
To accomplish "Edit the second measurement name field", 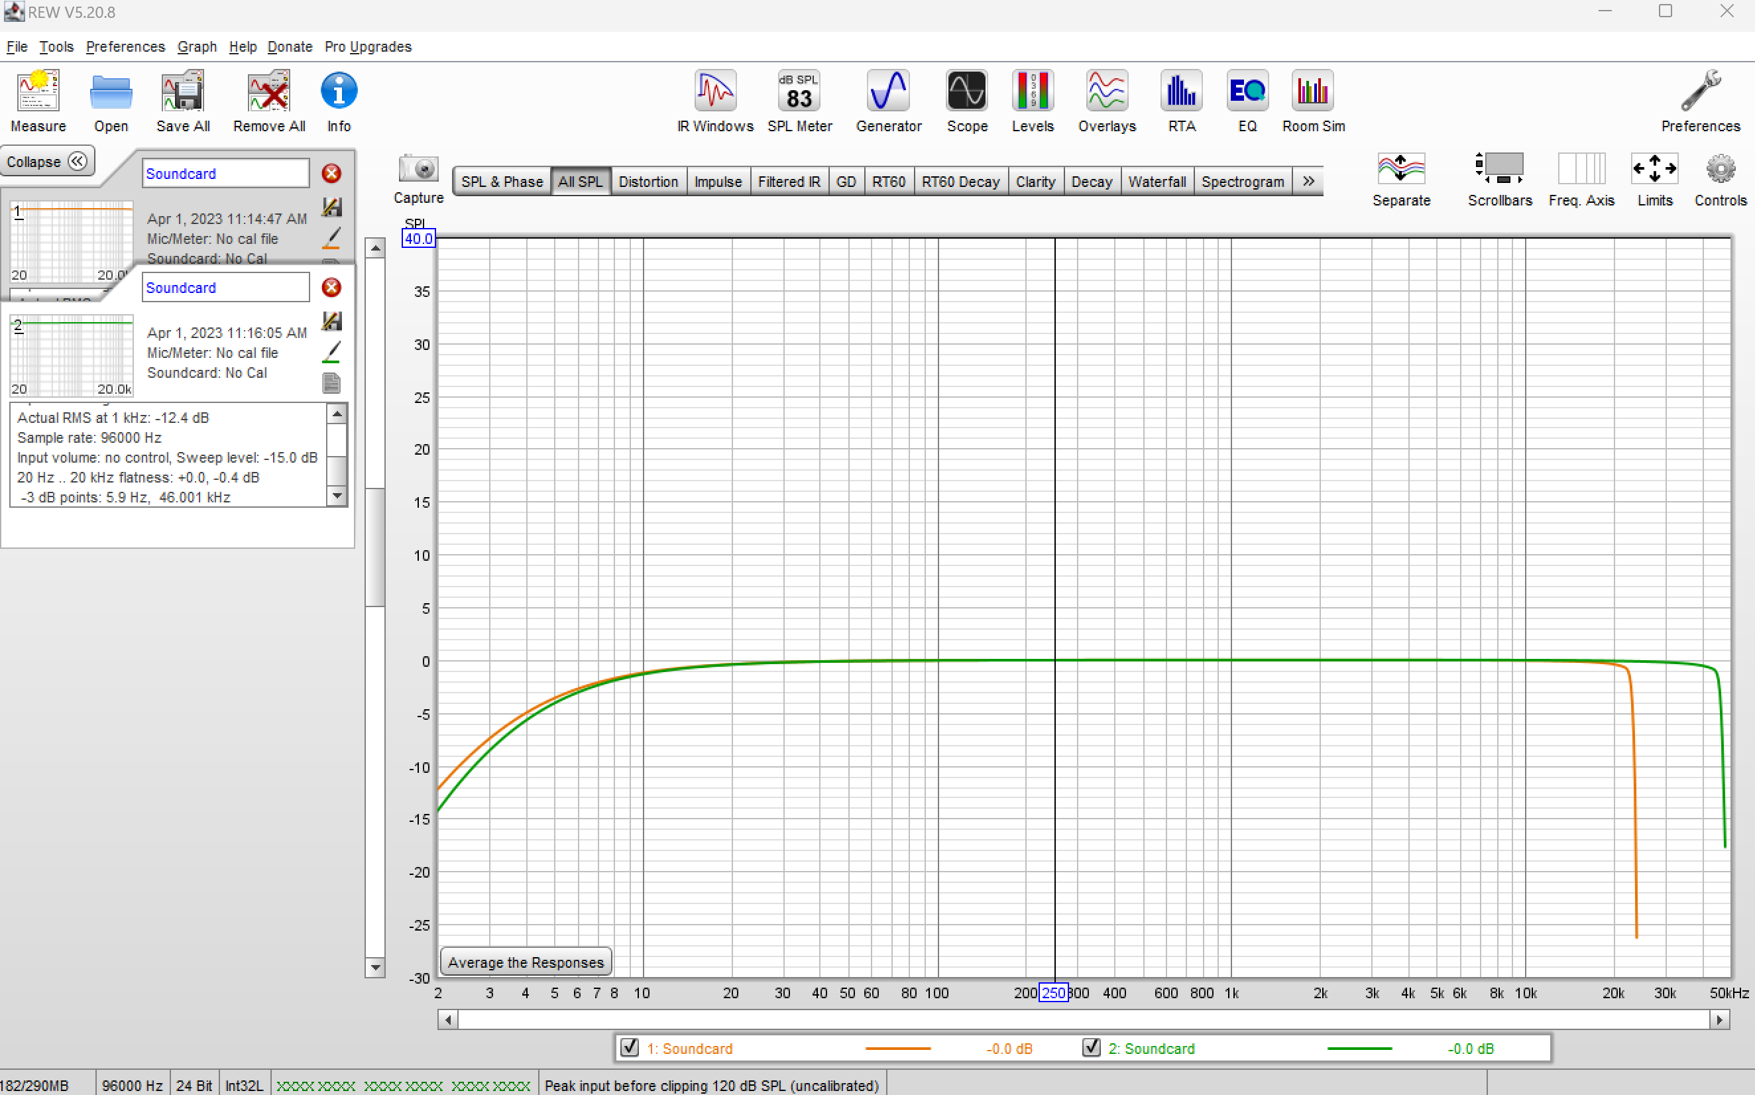I will pyautogui.click(x=225, y=288).
